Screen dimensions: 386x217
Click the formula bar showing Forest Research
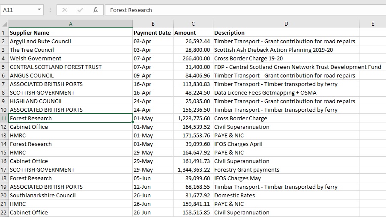tap(244, 10)
